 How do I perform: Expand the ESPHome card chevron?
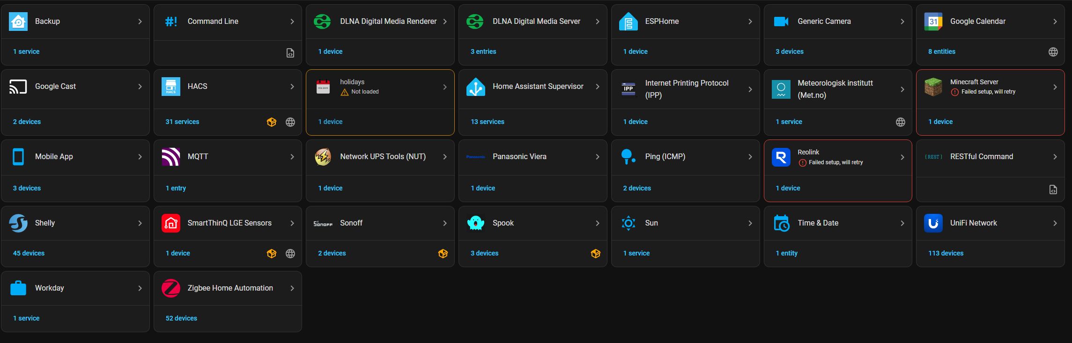[x=750, y=22]
